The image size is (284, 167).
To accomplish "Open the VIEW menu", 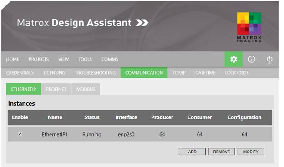I will pyautogui.click(x=63, y=59).
